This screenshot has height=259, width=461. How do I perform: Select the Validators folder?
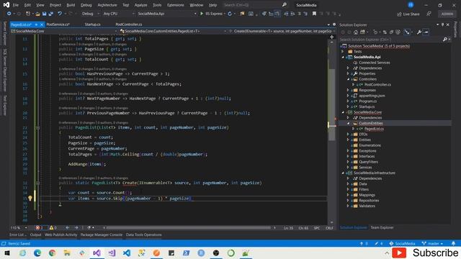pos(367,206)
